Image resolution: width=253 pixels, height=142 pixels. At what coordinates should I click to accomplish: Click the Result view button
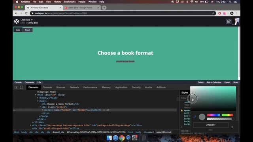(x=28, y=30)
